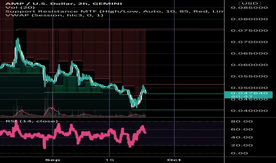Screen dimensions: 276x163
Task: Click the 0.040000 price axis label
Action: (x=249, y=111)
